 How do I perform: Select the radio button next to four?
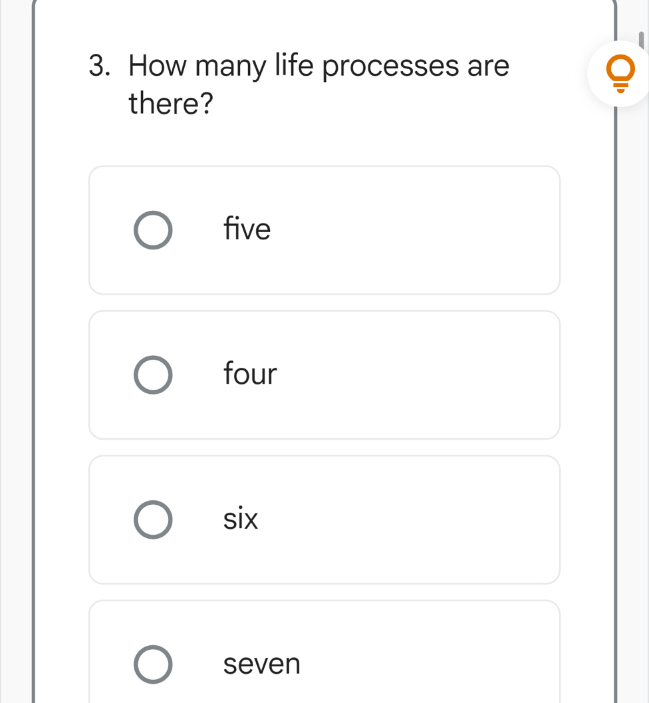(153, 374)
